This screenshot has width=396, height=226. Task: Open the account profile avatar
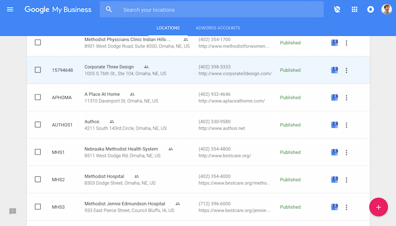(386, 9)
